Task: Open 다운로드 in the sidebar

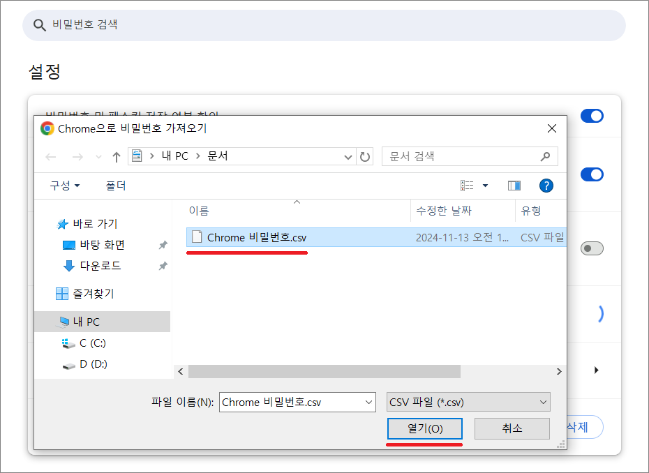Action: 100,266
